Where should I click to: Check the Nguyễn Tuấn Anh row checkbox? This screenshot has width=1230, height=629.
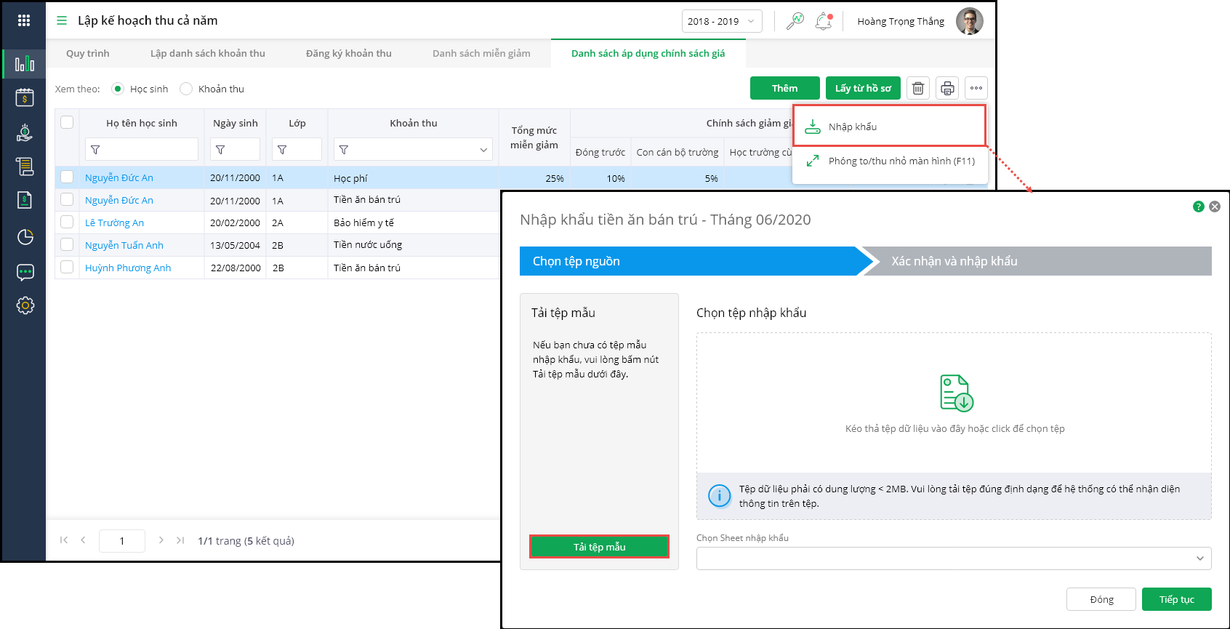(67, 244)
